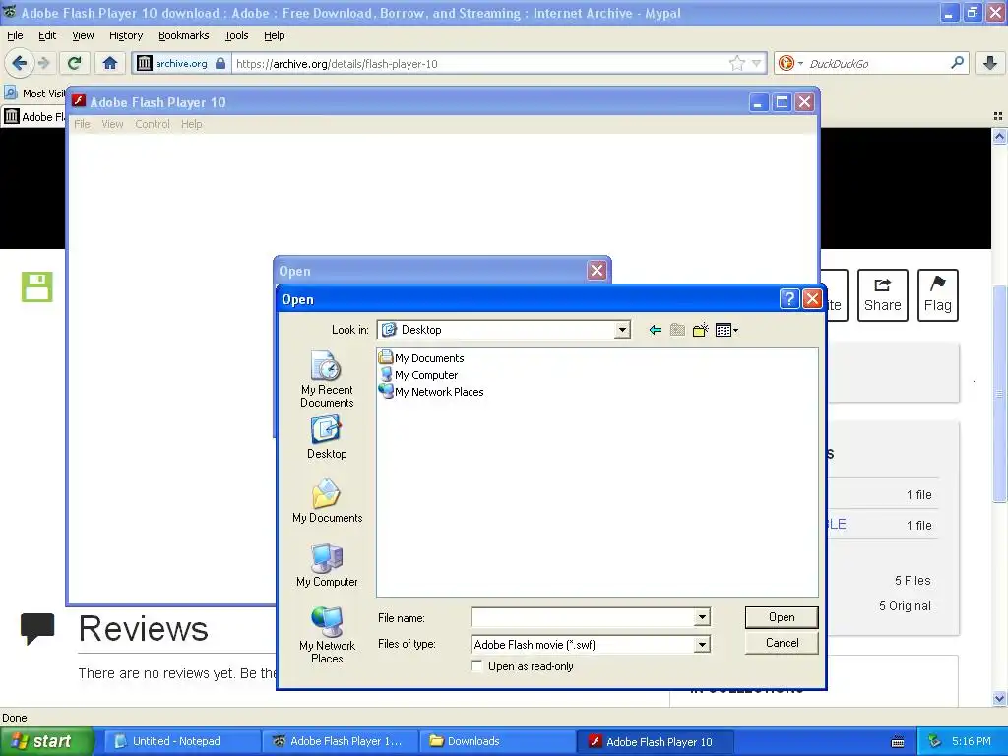Image resolution: width=1008 pixels, height=756 pixels.
Task: Click the Reviews speech bubble icon
Action: (36, 629)
